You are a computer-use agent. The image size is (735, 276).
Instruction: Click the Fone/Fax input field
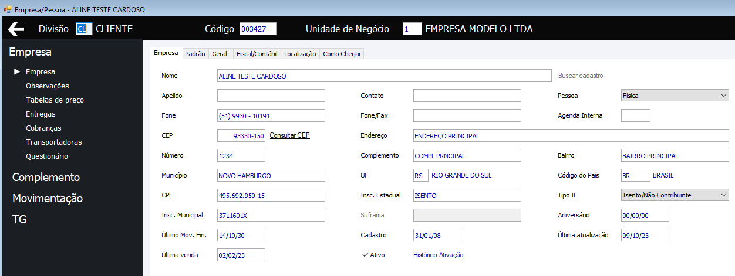coord(467,115)
